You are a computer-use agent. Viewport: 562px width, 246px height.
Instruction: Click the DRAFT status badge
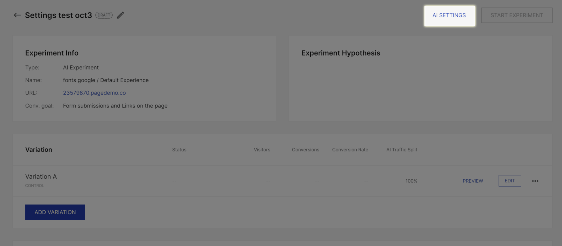pyautogui.click(x=104, y=15)
